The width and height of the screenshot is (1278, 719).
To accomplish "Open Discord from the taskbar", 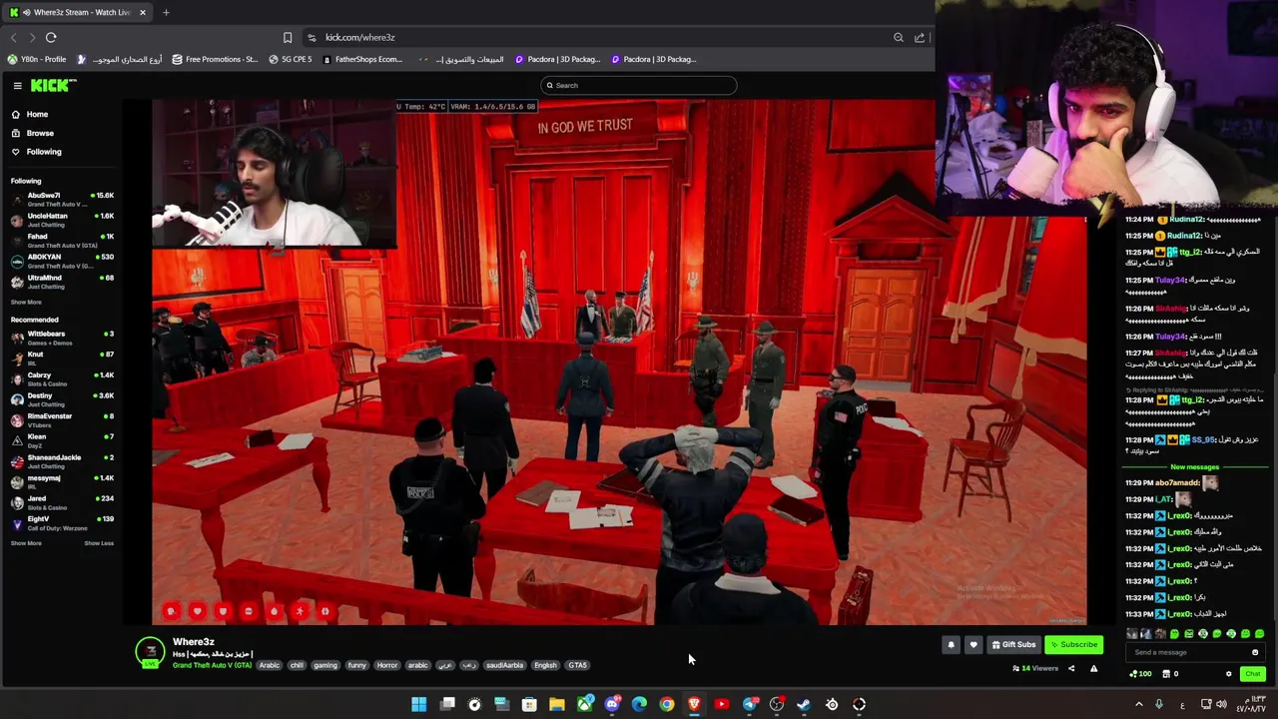I will pos(612,704).
